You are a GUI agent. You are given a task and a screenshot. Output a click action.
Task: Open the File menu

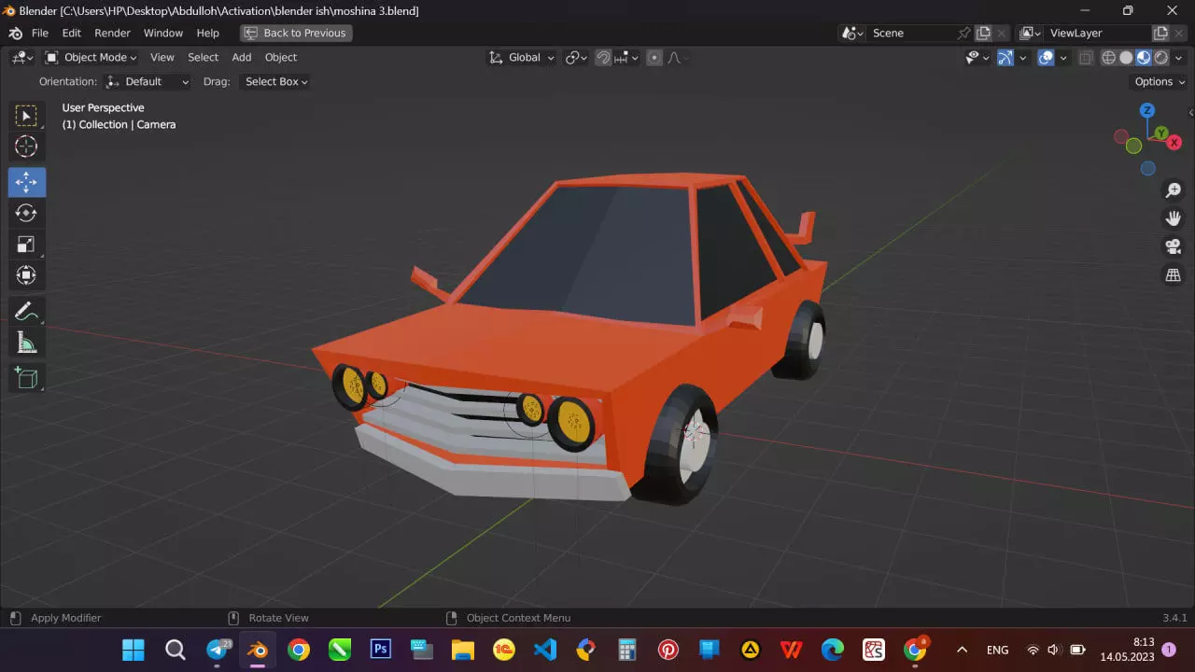click(x=40, y=33)
